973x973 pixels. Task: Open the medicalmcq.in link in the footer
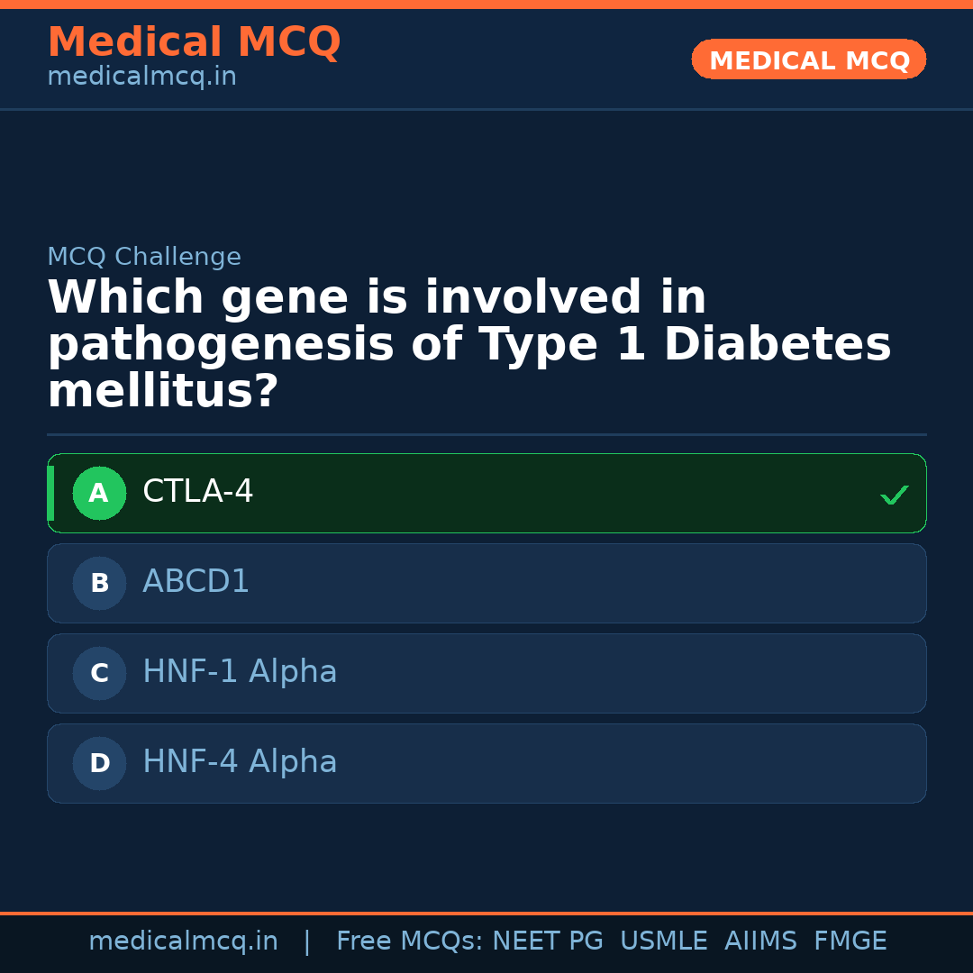pyautogui.click(x=183, y=941)
